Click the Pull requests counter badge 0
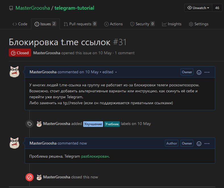This screenshot has width=224, height=188. [x=95, y=24]
